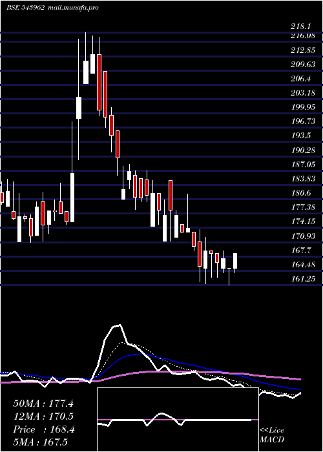323x452 pixels.
Task: Select the 161.25 price axis label
Action: point(303,279)
